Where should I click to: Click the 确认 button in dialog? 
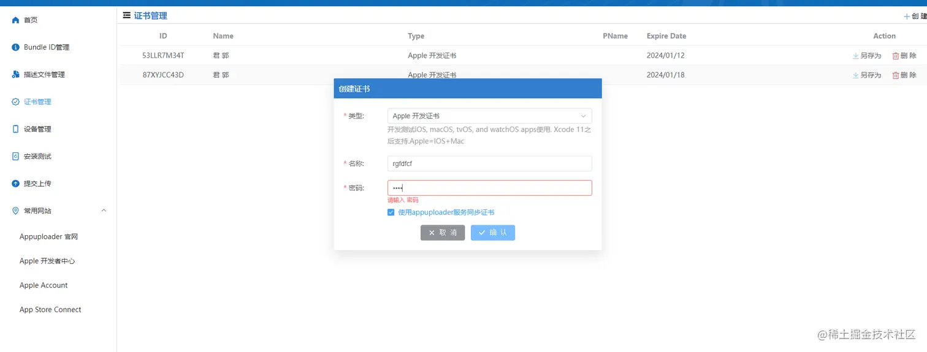[493, 233]
